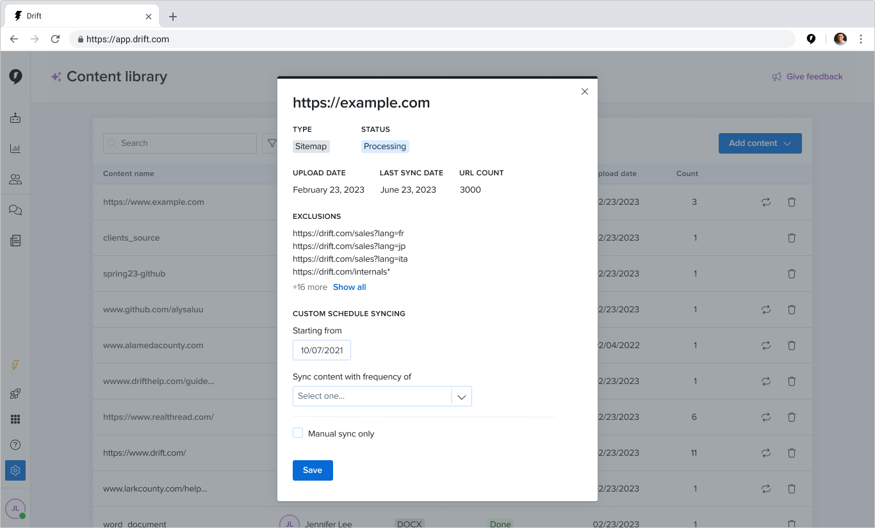Click the Starting from date field
This screenshot has width=875, height=528.
pyautogui.click(x=322, y=350)
